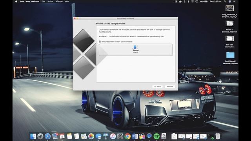
Task: Click the Bluetooth menu bar icon
Action: pos(188,2)
